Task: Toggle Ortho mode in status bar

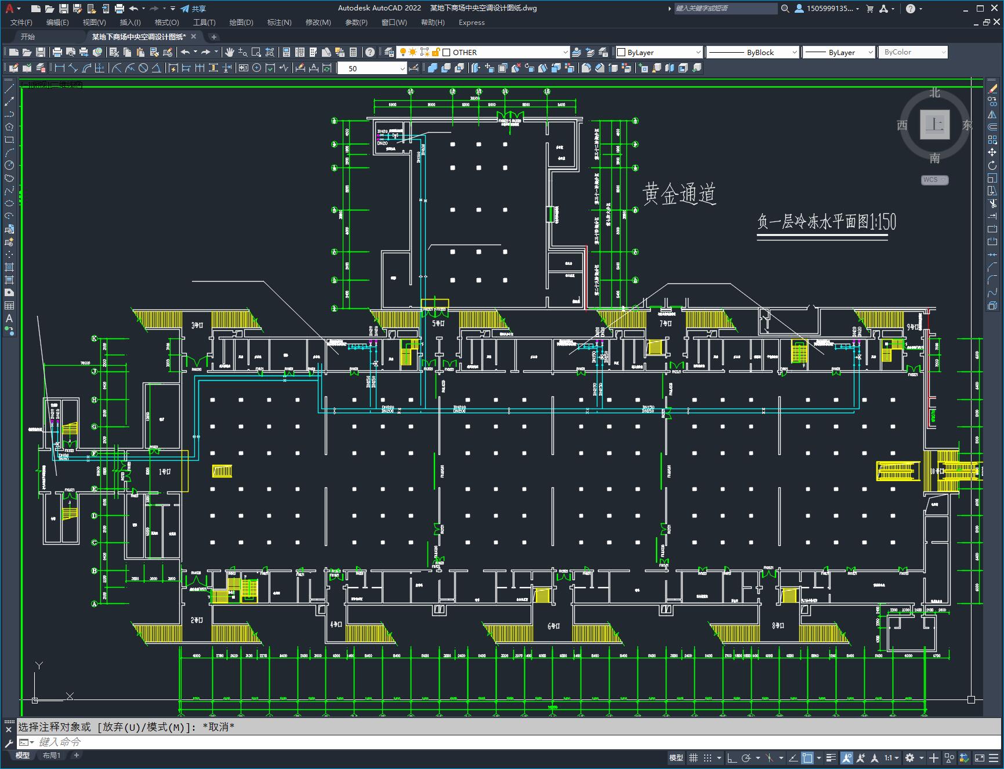Action: 732,757
